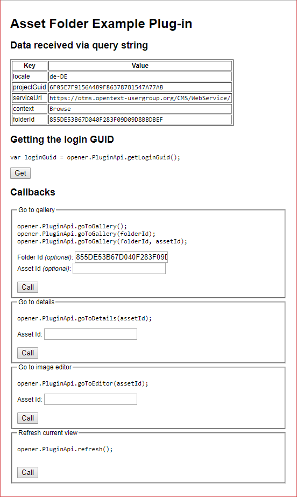Select the context value Browse cell
Image resolution: width=297 pixels, height=497 pixels.
[140, 109]
